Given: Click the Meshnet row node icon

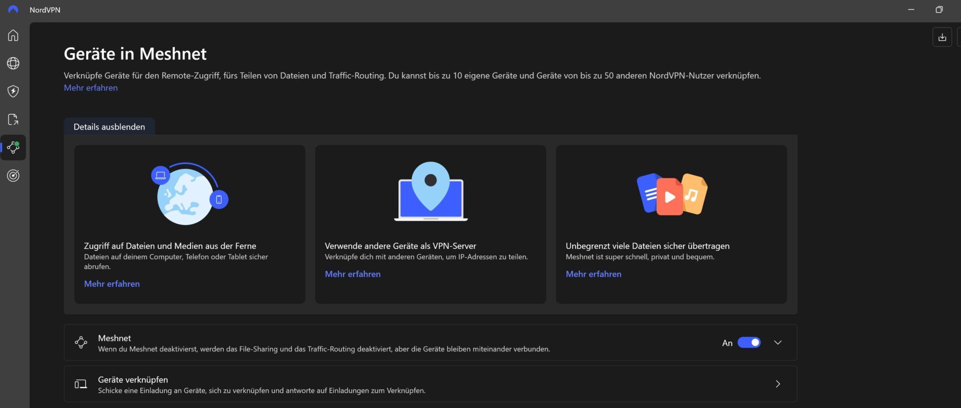Looking at the screenshot, I should [x=81, y=342].
